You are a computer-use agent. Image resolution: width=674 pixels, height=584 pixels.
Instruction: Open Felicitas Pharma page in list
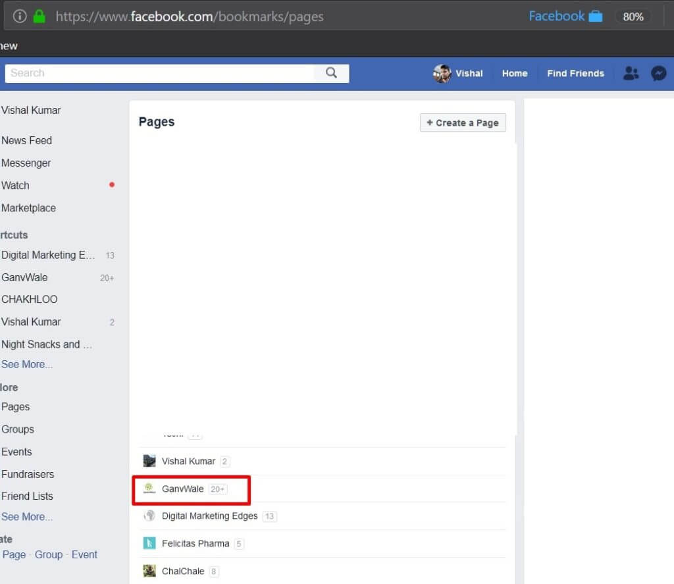(195, 544)
